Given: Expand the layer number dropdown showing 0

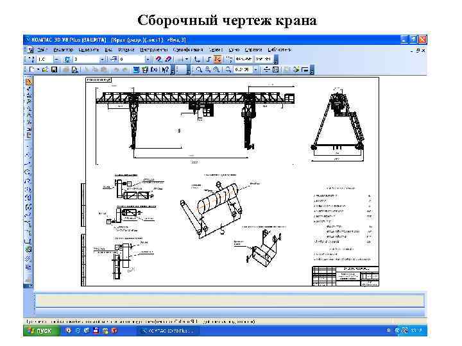Looking at the screenshot, I should tap(148, 59).
